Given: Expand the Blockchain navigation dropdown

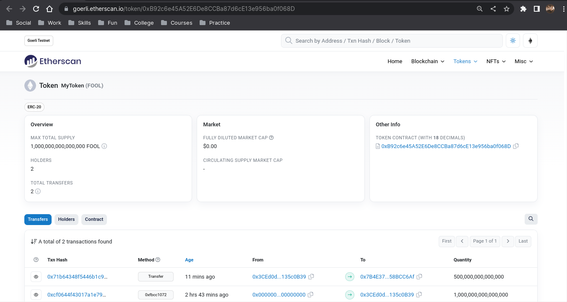Looking at the screenshot, I should coord(427,61).
